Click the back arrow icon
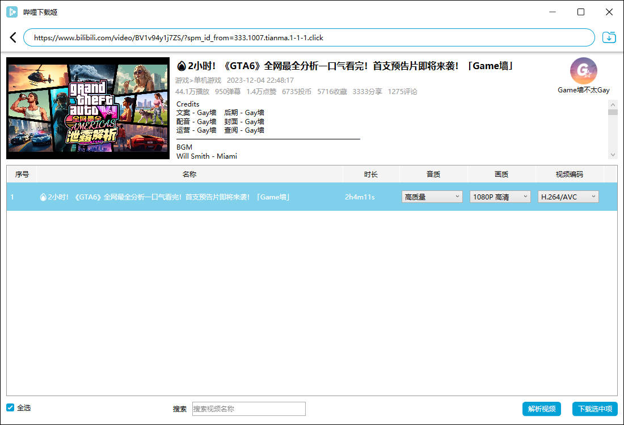Viewport: 624px width, 425px height. click(x=13, y=38)
